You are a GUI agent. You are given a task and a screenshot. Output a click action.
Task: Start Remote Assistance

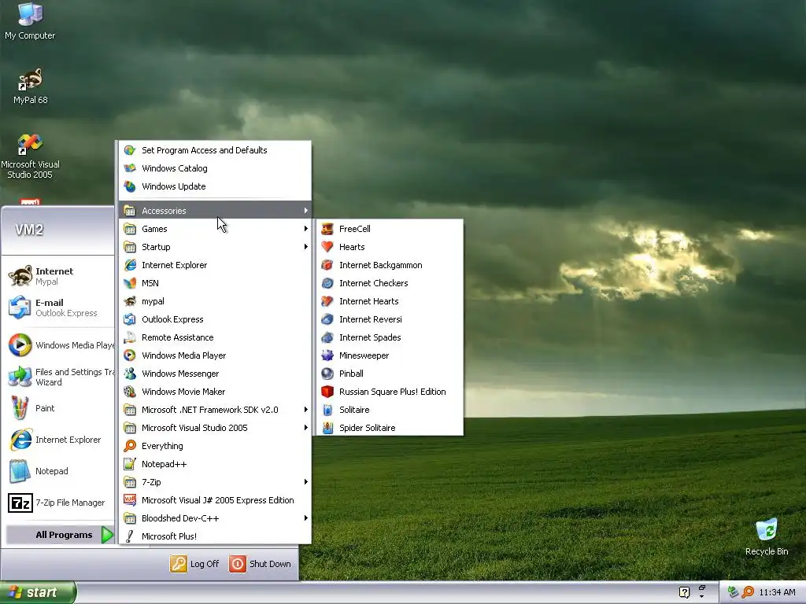[x=215, y=337]
